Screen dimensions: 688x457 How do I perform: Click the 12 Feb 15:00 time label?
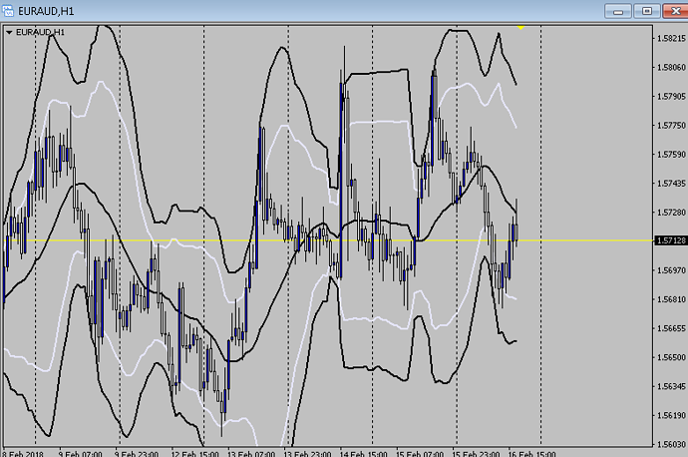pos(194,453)
